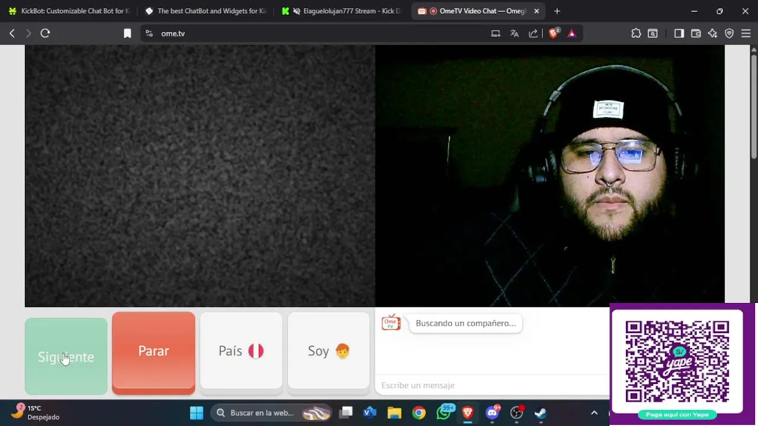Screen dimensions: 758x426
Task: Reload the ome.tv page
Action: coord(45,34)
